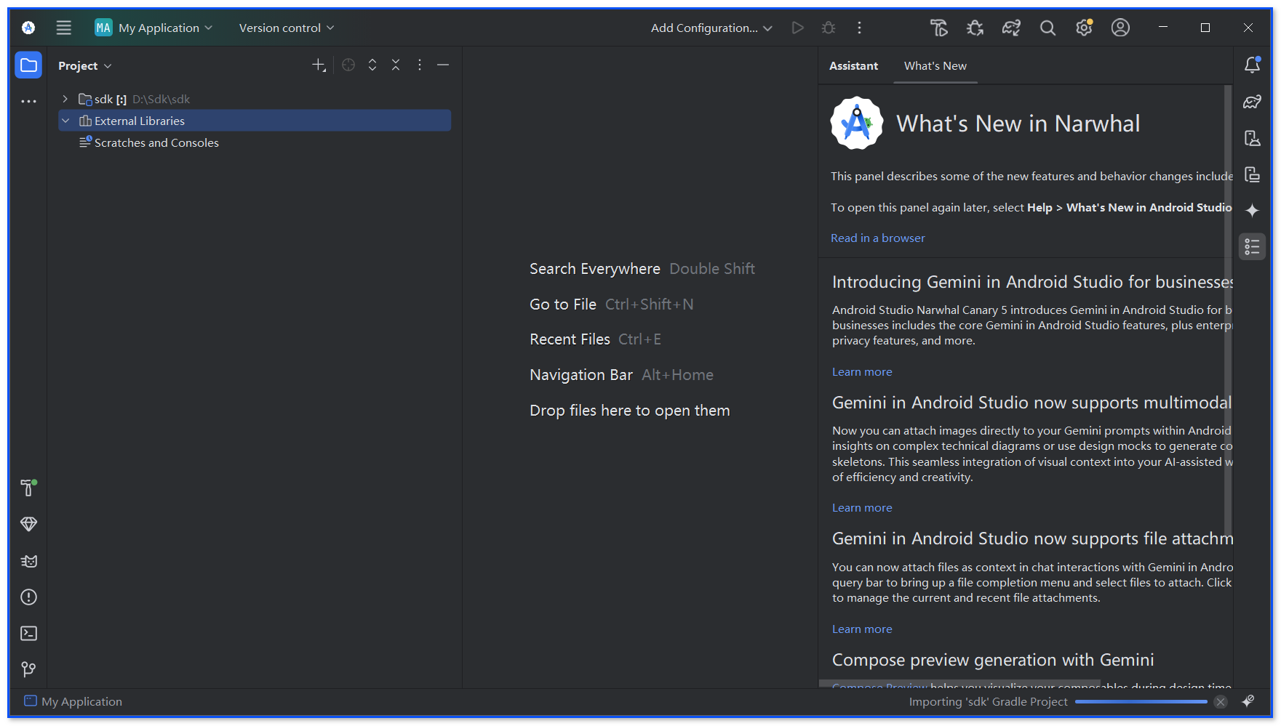Open More Actions vertical dots in toolbar
Viewport: 1281px width, 726px height.
pyautogui.click(x=859, y=28)
